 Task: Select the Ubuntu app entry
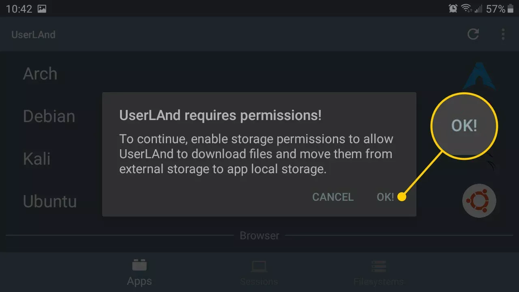pos(259,201)
